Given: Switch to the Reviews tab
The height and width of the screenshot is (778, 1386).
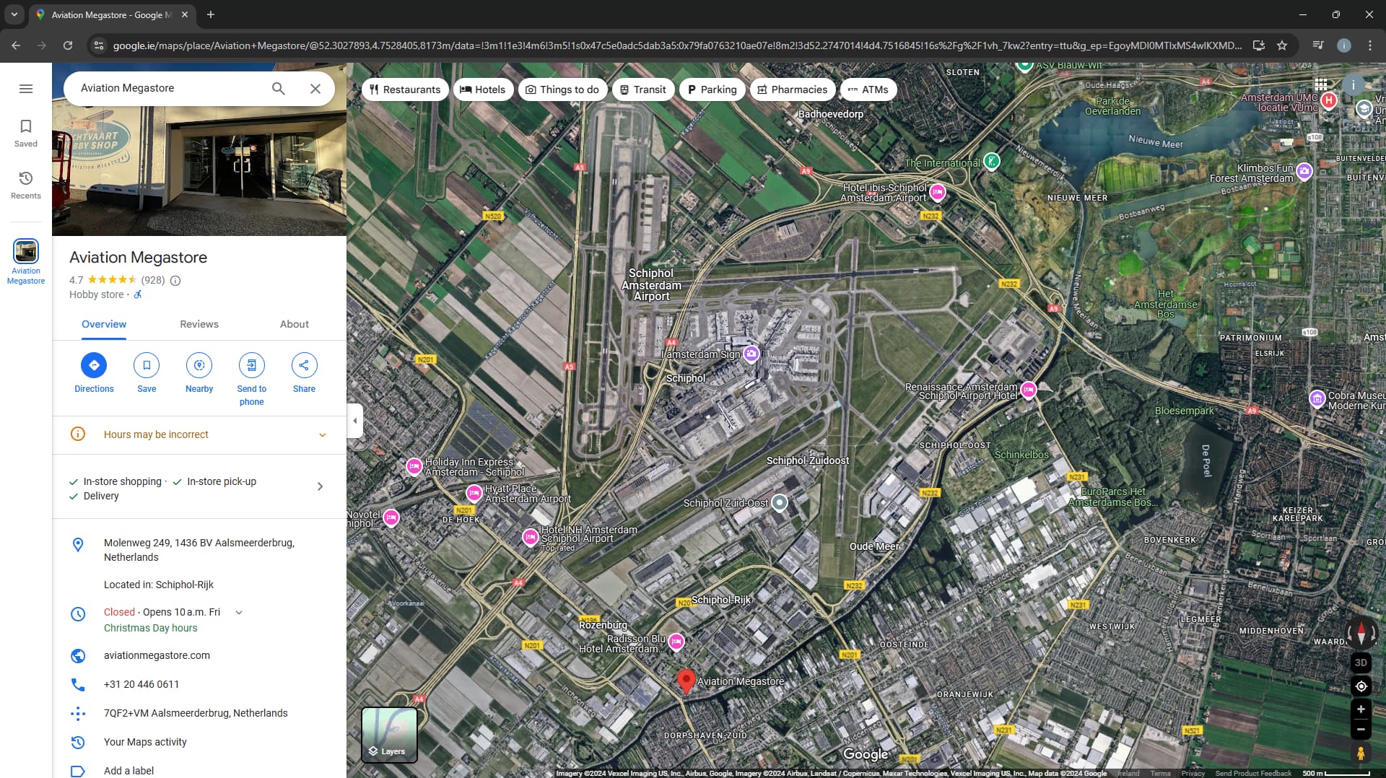Looking at the screenshot, I should click(199, 325).
